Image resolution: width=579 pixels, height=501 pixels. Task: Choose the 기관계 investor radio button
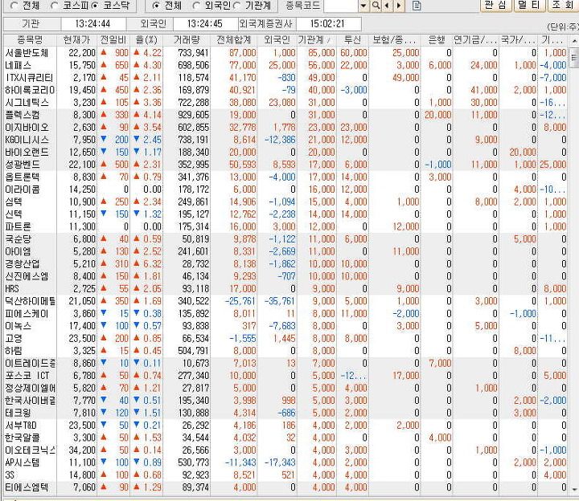(x=236, y=6)
